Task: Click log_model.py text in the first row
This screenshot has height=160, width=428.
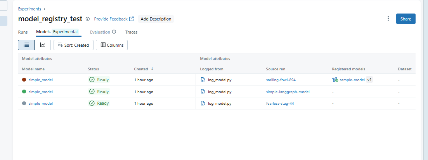Action: pos(220,80)
